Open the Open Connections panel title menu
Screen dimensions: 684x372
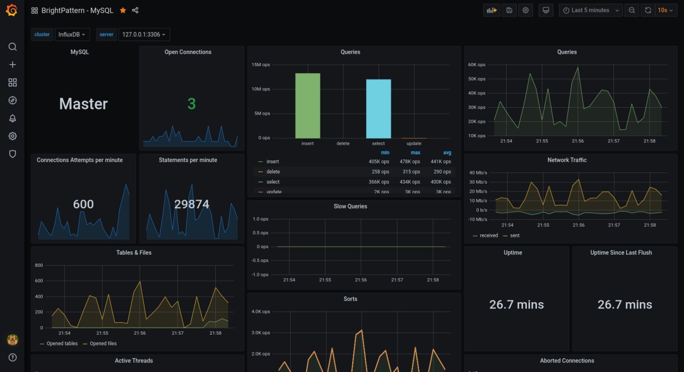(x=188, y=52)
